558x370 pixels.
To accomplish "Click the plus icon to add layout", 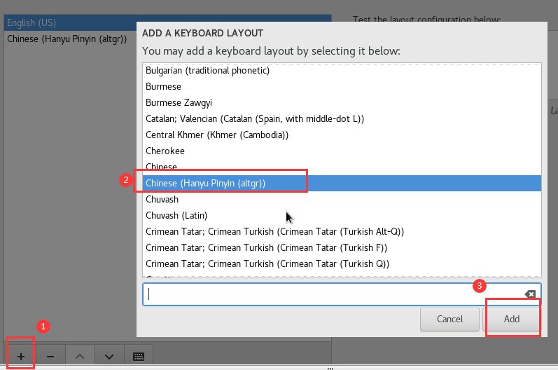I will tap(21, 356).
